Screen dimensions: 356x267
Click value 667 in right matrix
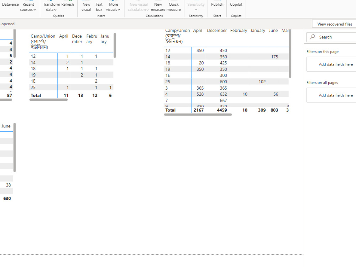click(x=223, y=100)
